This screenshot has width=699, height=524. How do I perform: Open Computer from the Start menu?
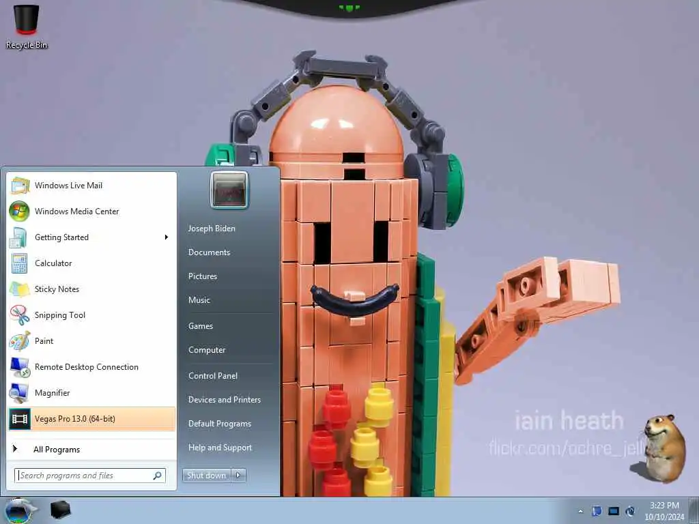click(x=207, y=350)
